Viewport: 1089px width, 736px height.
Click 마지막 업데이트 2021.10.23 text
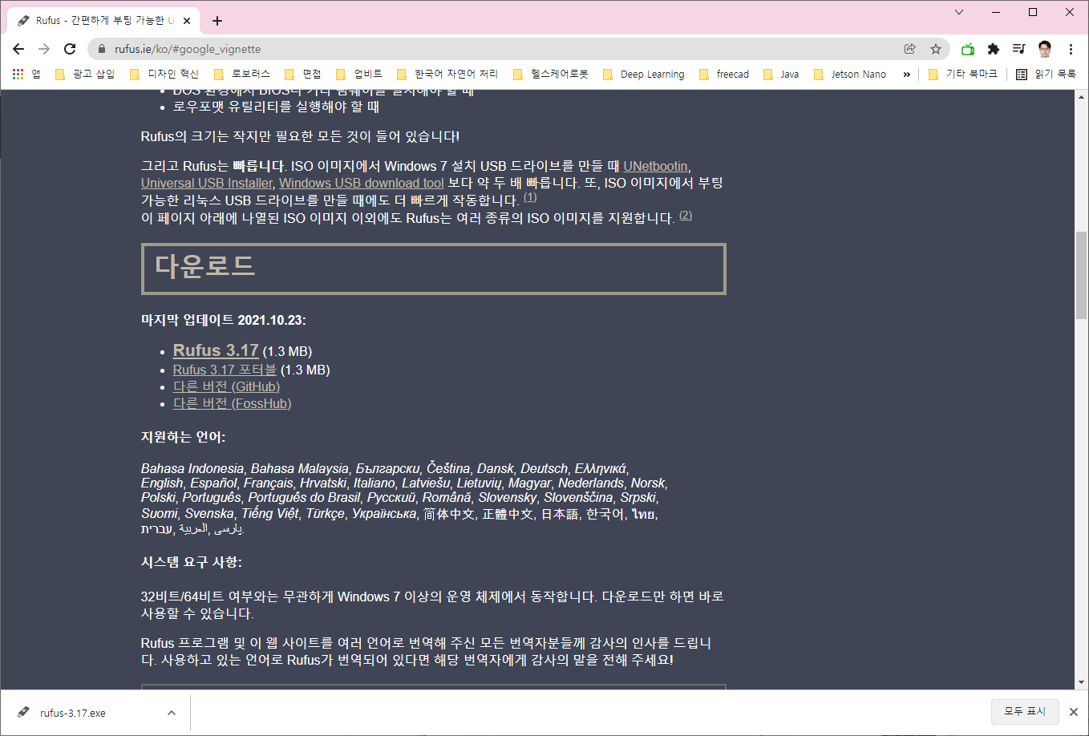click(224, 320)
